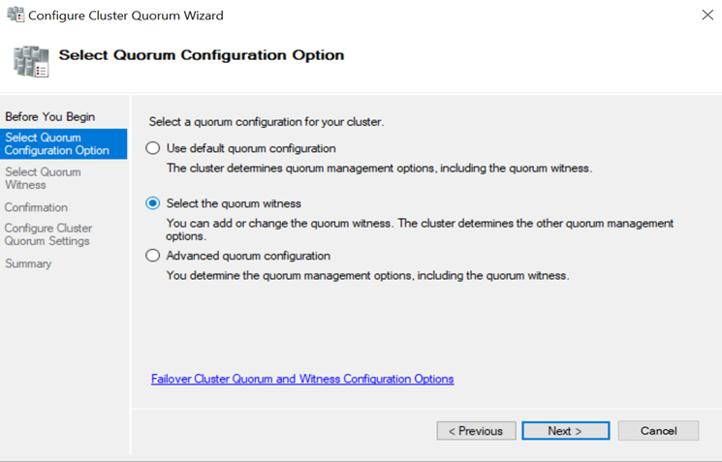This screenshot has height=462, width=722.
Task: Click the large cluster server icon in header
Action: click(31, 61)
